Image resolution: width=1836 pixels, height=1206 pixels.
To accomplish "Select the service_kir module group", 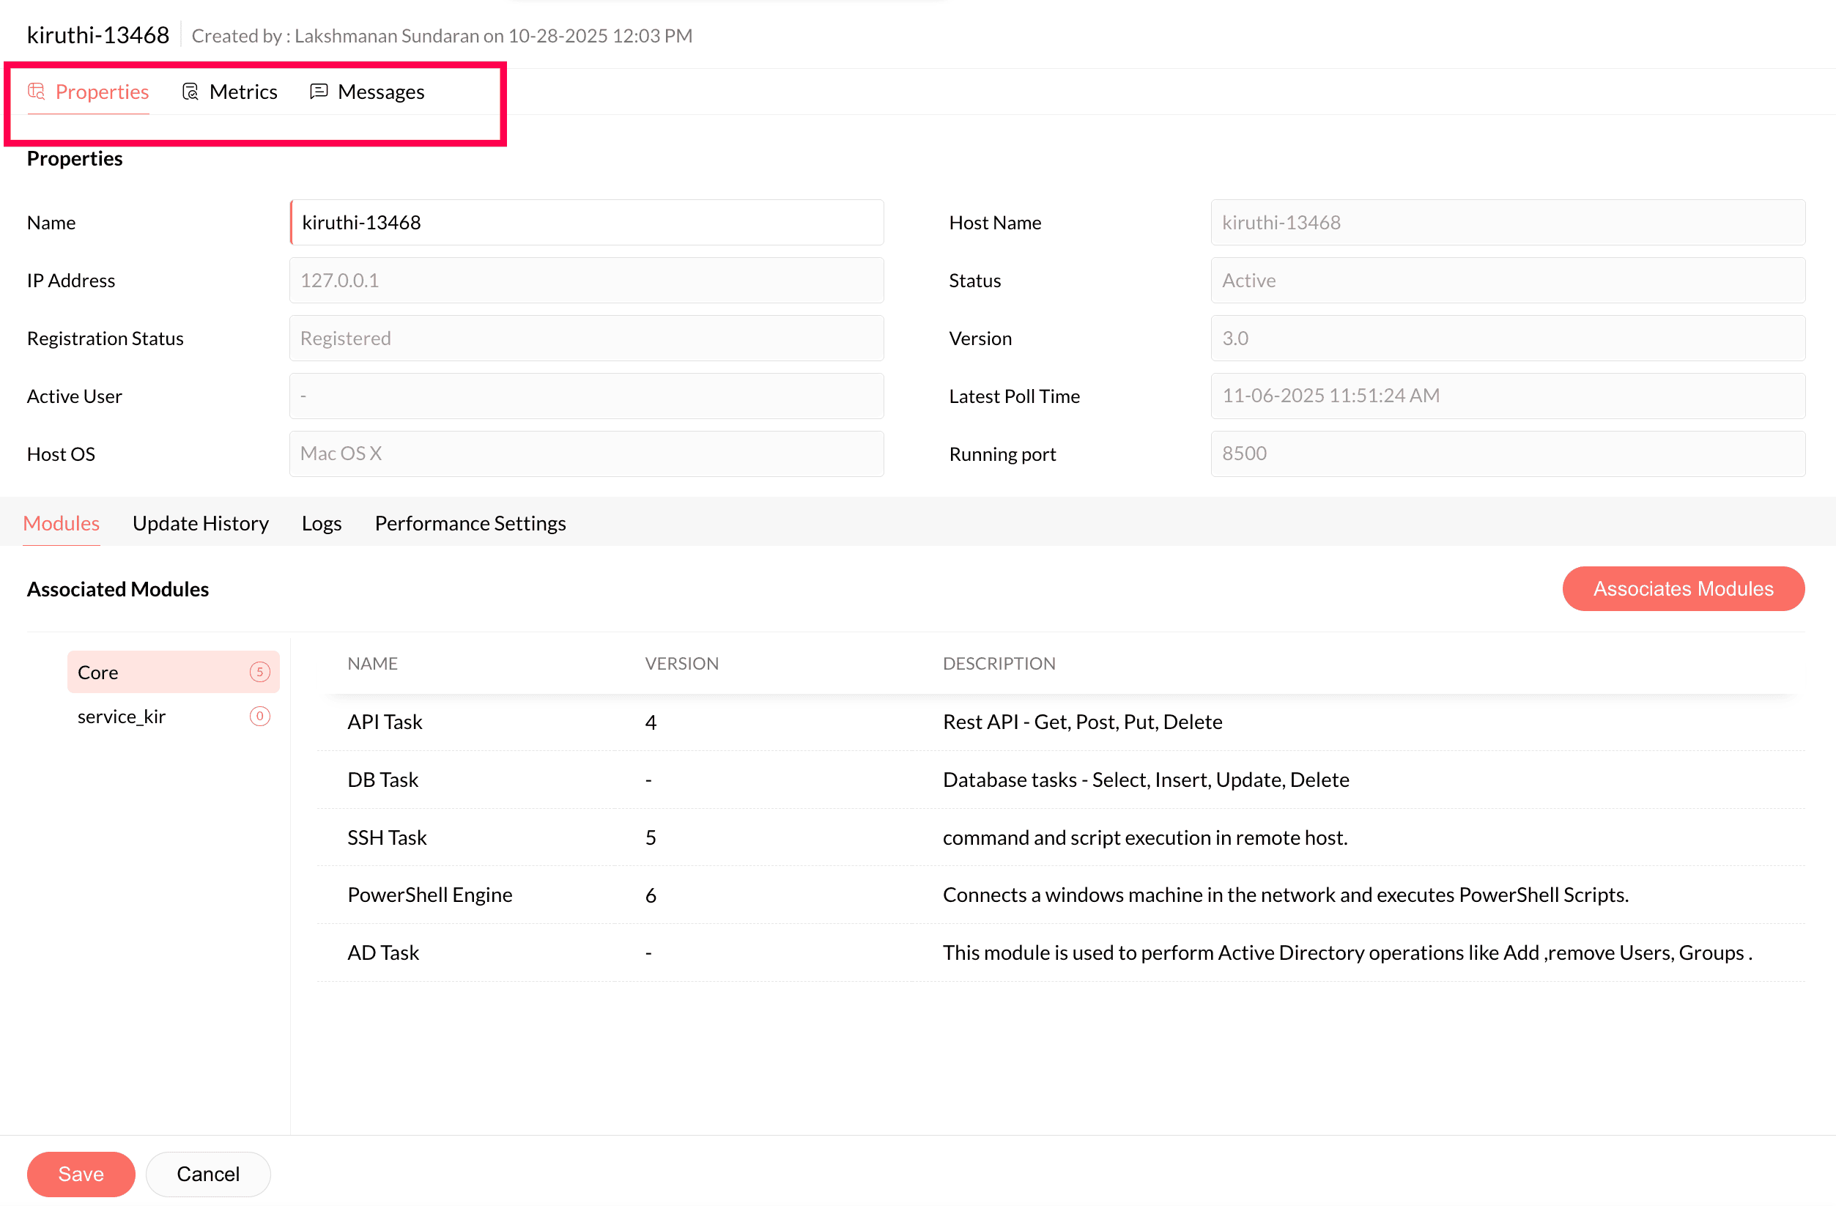I will point(122,717).
